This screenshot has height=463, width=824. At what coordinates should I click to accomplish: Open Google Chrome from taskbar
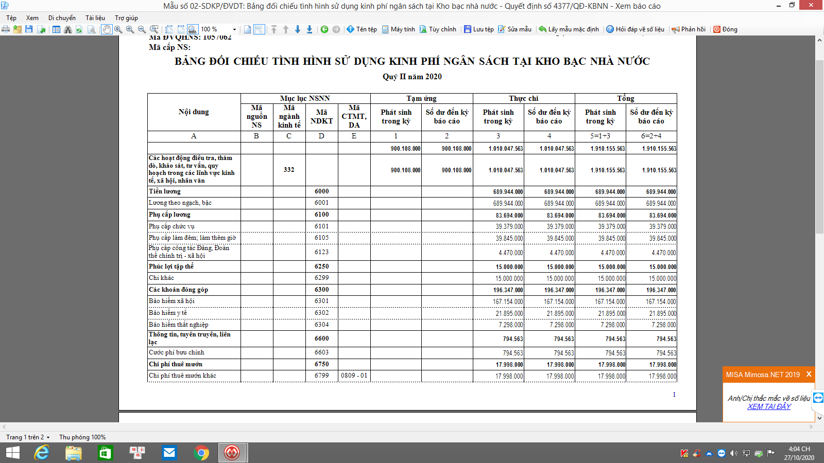coord(201,453)
